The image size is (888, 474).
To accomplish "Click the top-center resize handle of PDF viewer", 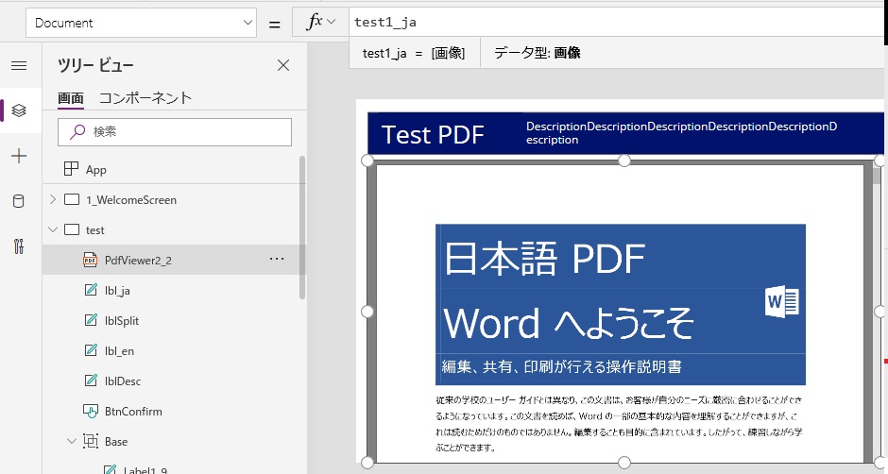I will tap(623, 161).
